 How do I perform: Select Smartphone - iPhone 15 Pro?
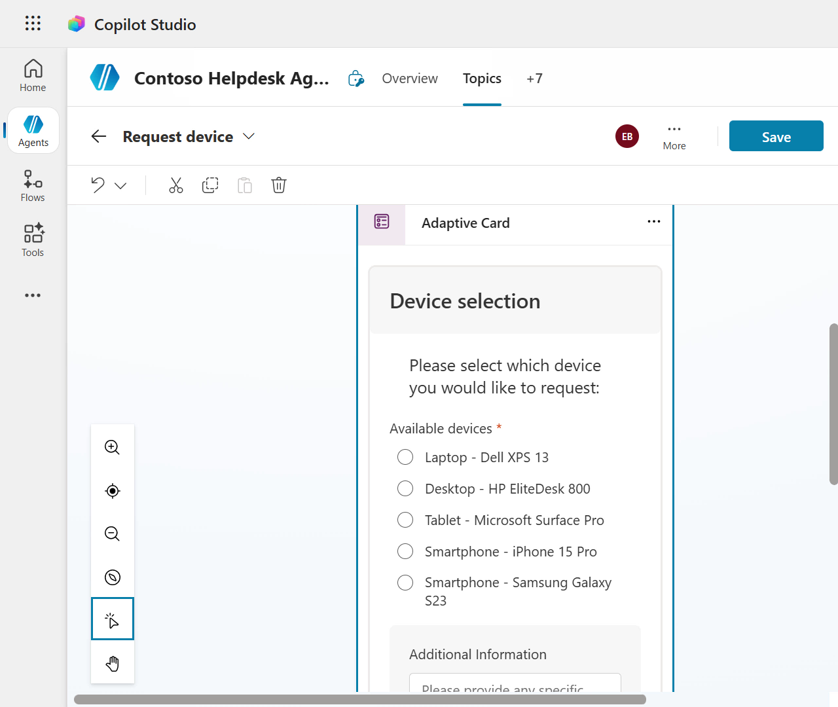pyautogui.click(x=405, y=551)
